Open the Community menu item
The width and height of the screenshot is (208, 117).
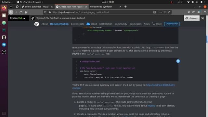[x=121, y=24]
